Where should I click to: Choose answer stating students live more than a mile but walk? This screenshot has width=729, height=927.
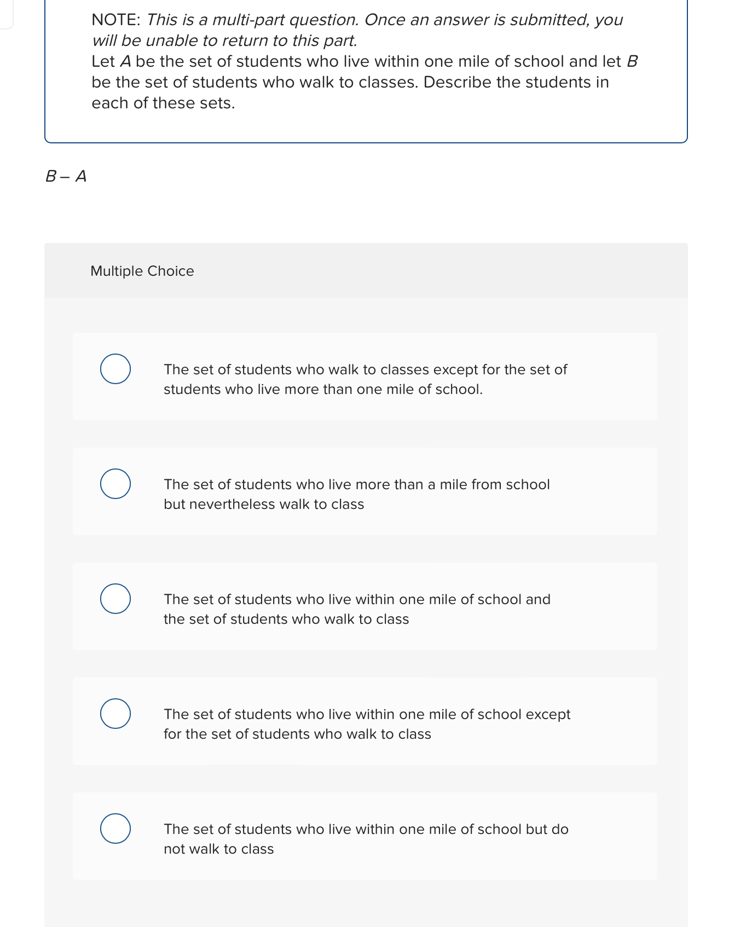pos(115,484)
